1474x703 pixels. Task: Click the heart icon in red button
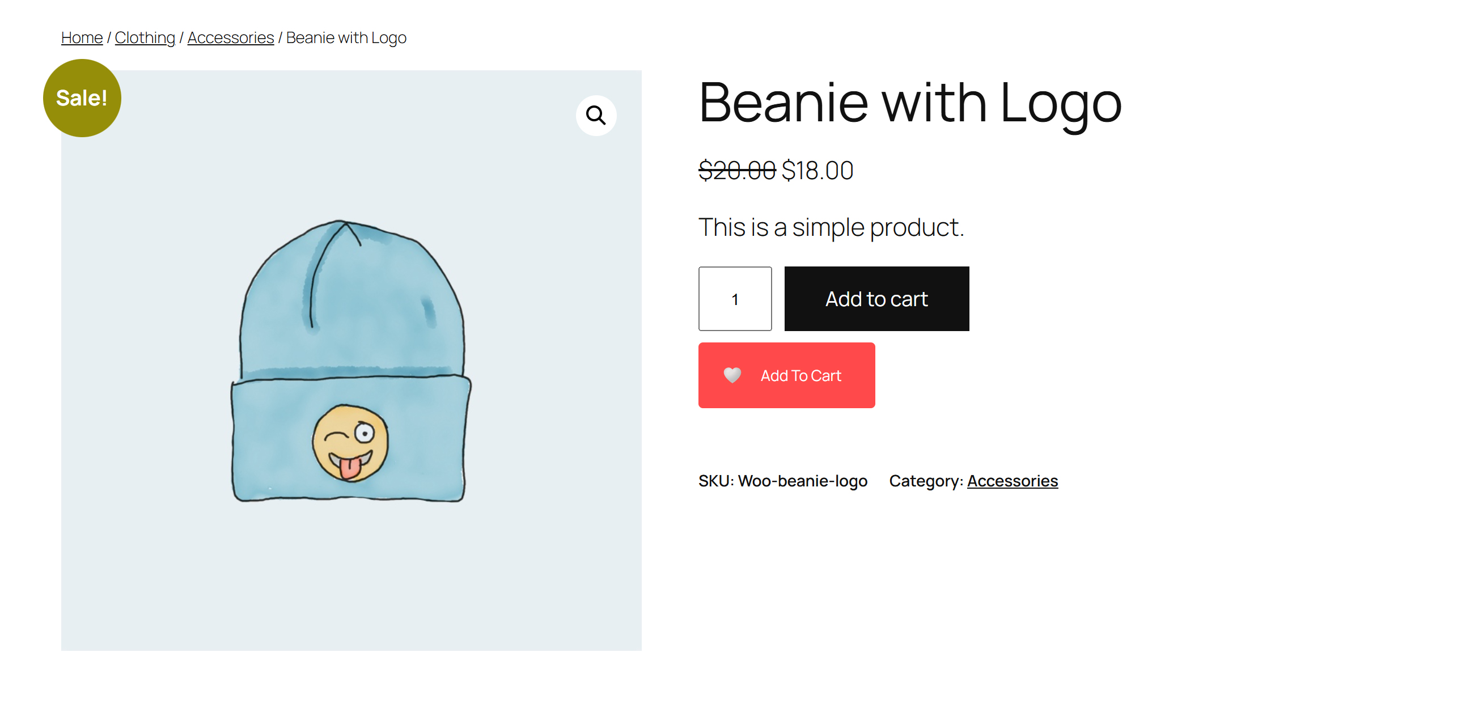pos(732,375)
